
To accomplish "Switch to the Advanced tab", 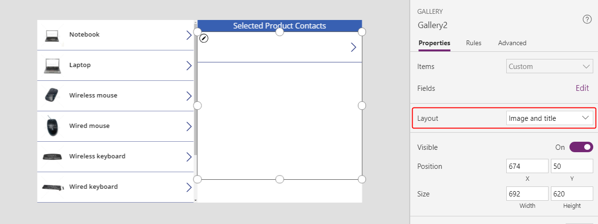I will click(x=512, y=43).
